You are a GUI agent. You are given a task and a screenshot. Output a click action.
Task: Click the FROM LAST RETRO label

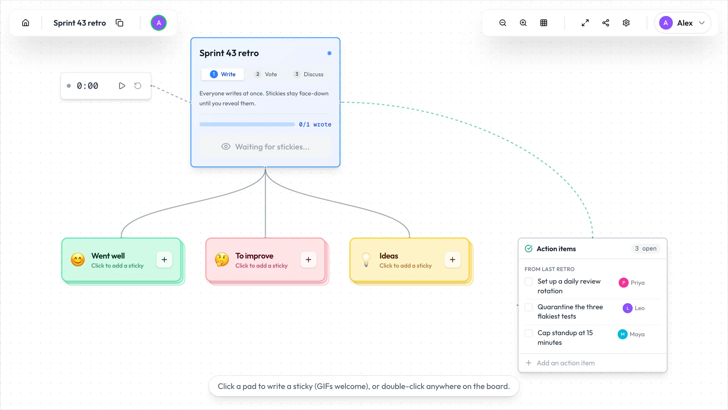pos(549,269)
